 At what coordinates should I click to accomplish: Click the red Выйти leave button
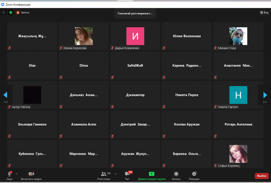261,176
